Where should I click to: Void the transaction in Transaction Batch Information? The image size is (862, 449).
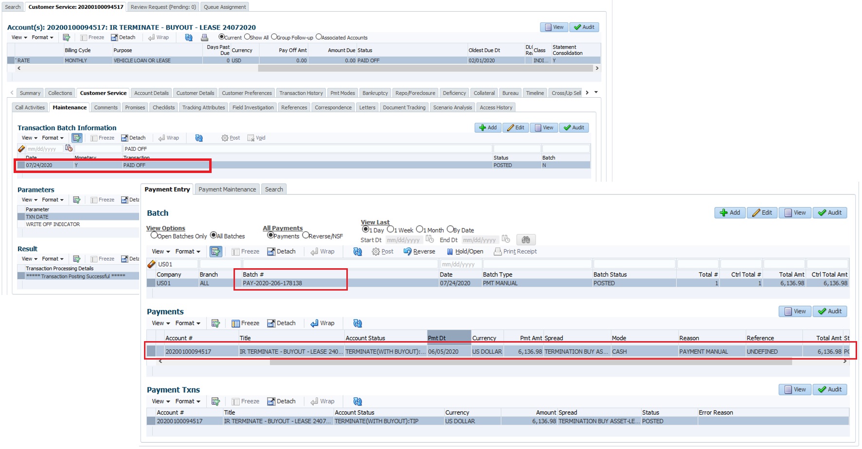[x=256, y=138]
